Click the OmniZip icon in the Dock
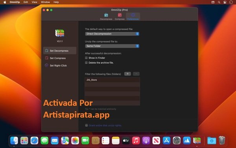 pos(197,141)
